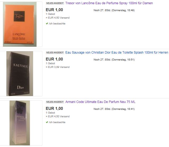This screenshot has height=147, width=169.
Task: Click EUR 1,00 price of Eau Sauvage listing
Action: (54, 59)
